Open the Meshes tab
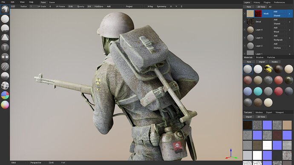Viewport: 294px width, 165px height. click(x=259, y=112)
